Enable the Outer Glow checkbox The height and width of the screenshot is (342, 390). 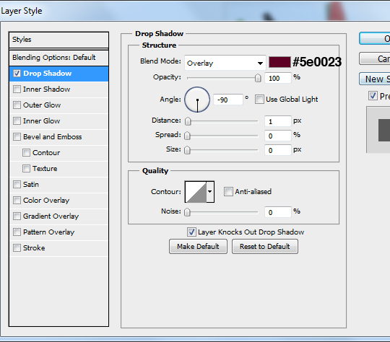tap(17, 105)
